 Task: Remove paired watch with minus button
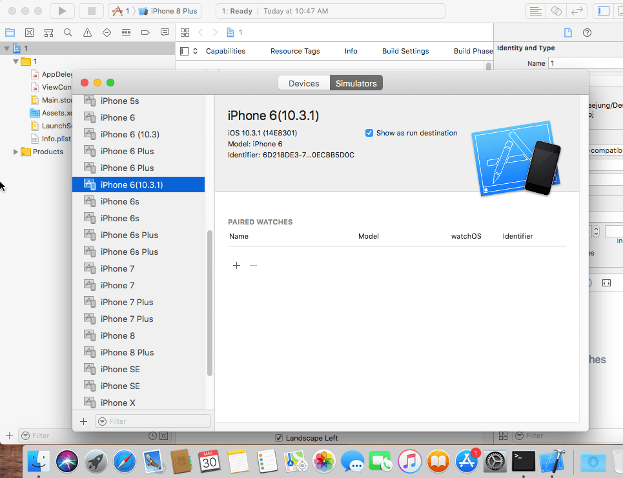point(253,265)
